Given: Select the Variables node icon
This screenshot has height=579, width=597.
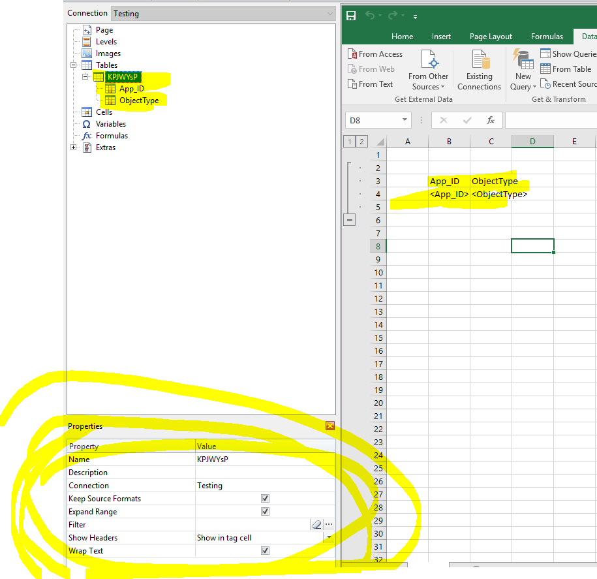Looking at the screenshot, I should tap(87, 124).
